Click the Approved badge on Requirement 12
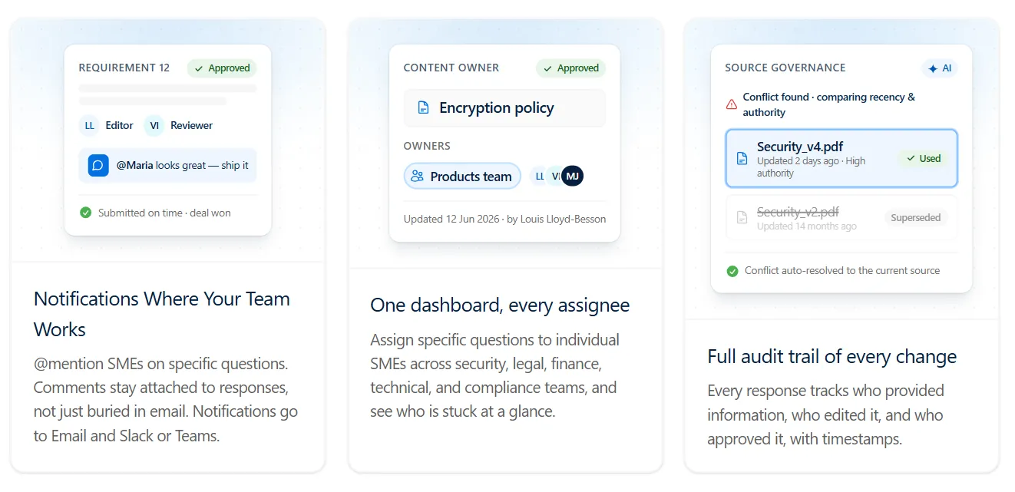Viewport: 1015px width, 492px height. click(222, 68)
